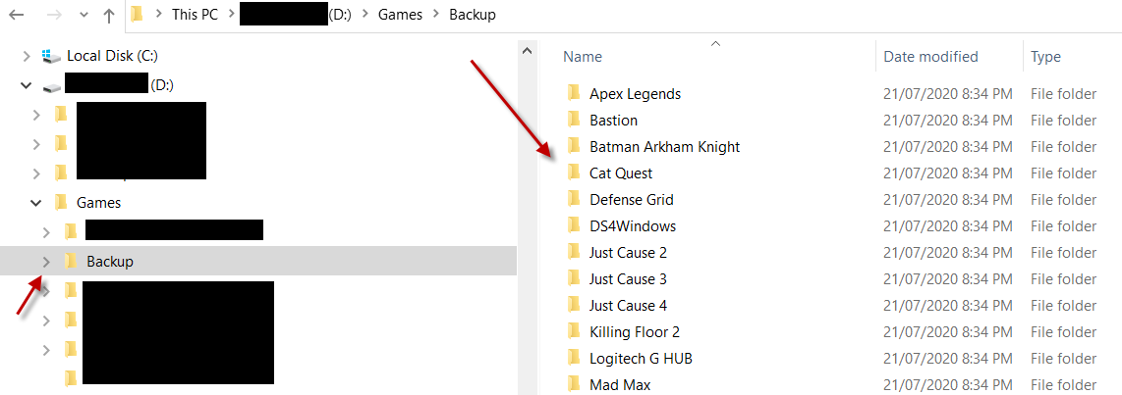The height and width of the screenshot is (395, 1122).
Task: Click Mad Max folder icon
Action: 574,383
